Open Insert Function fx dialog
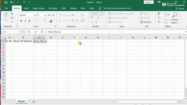This screenshot has height=105, width=187. (x=42, y=32)
